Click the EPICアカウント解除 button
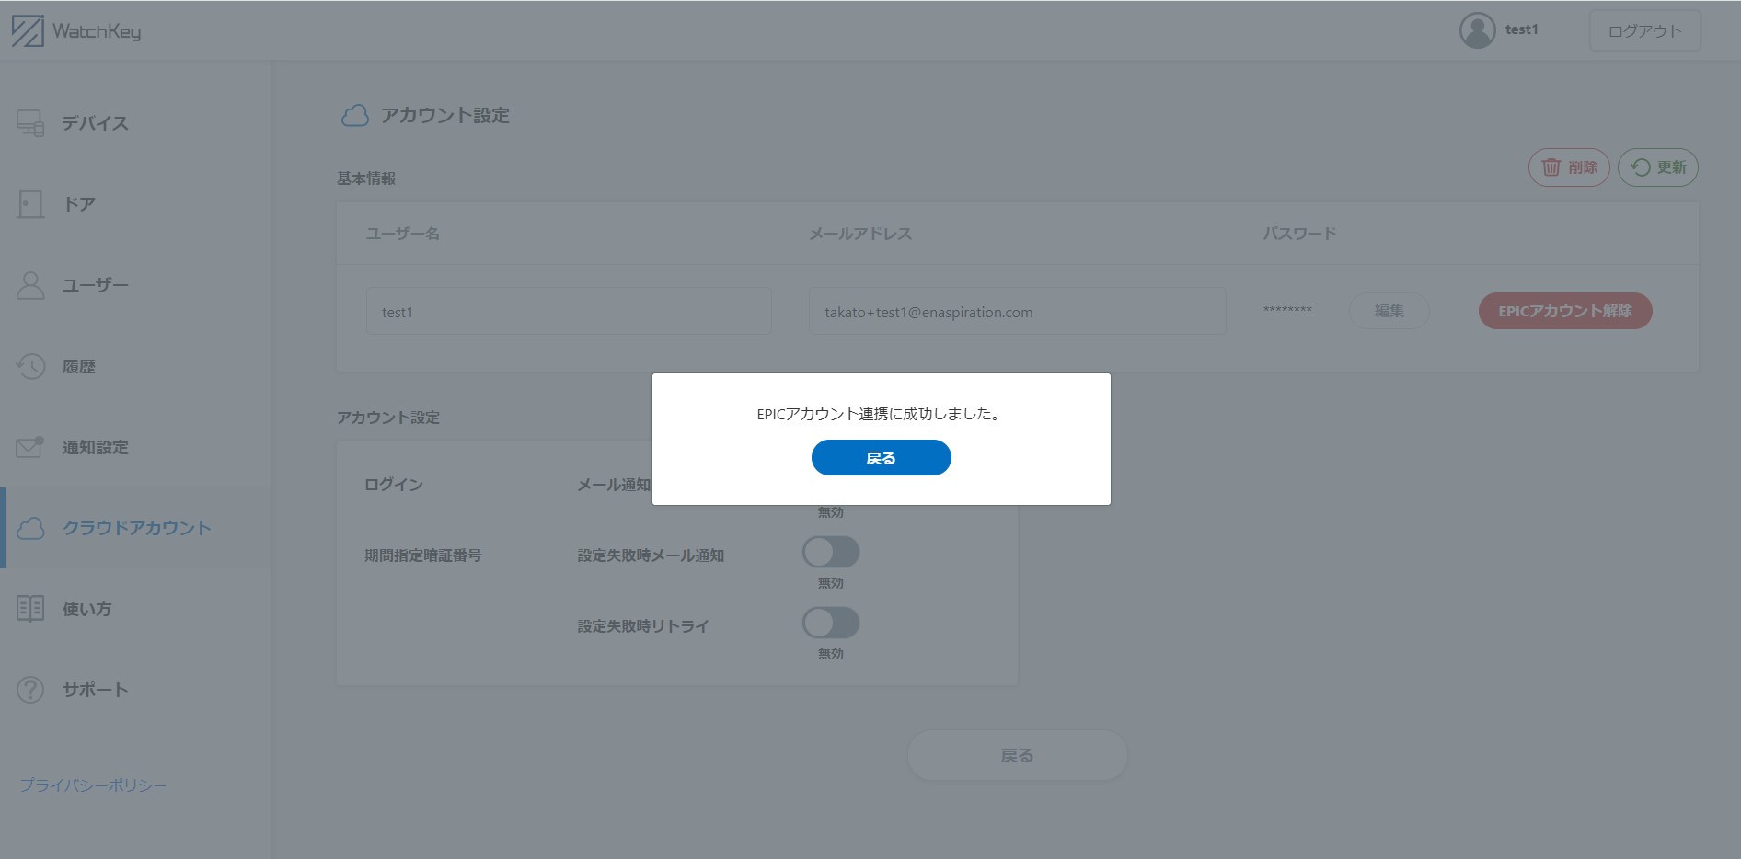Screen dimensions: 1741x859 [1565, 311]
